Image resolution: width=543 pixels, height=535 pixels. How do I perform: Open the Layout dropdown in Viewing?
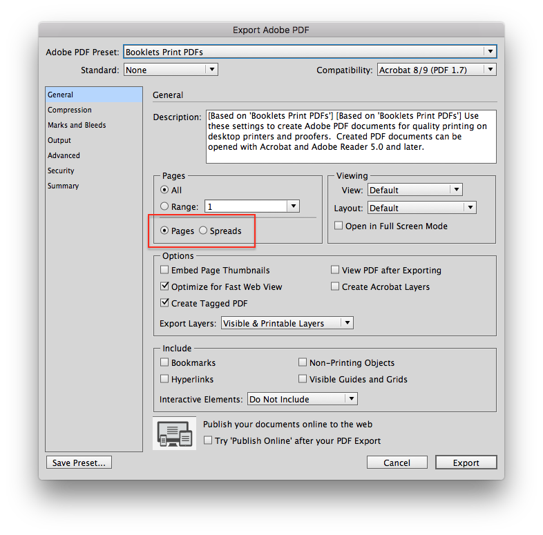point(422,208)
